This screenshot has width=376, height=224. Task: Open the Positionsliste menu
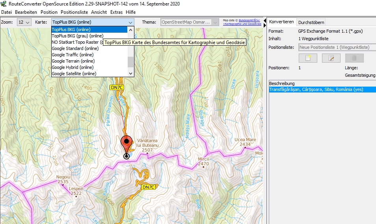(x=74, y=12)
